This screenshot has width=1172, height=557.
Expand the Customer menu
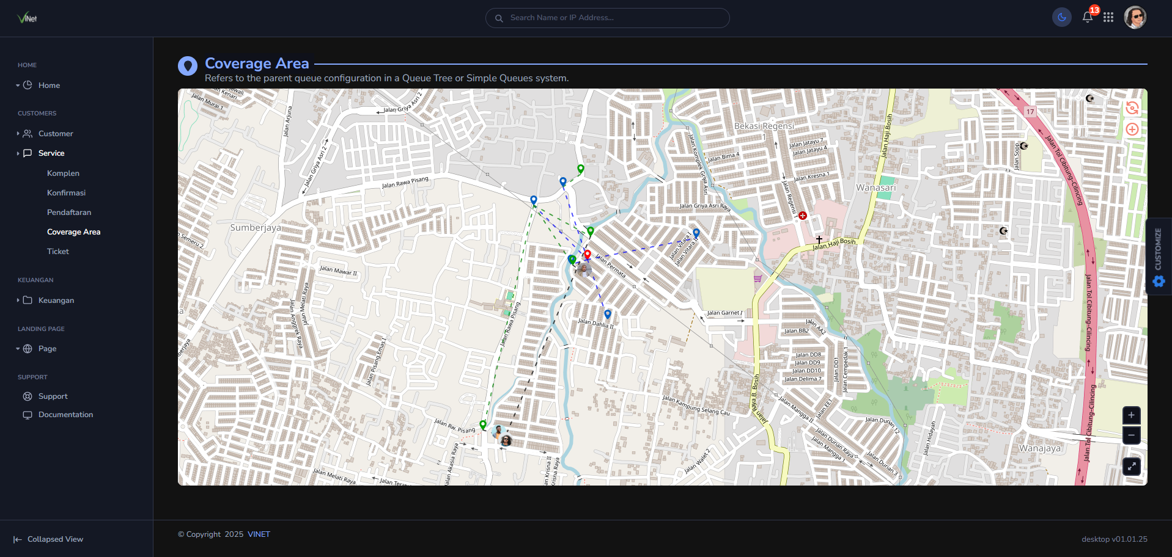[x=56, y=134]
